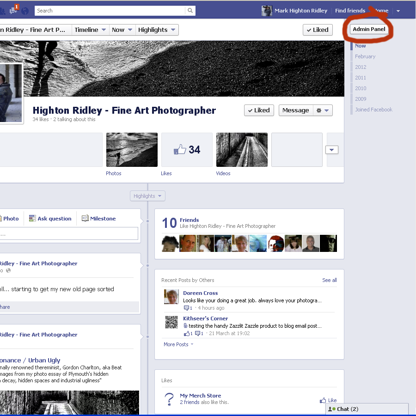Expand the Timeline dropdown
Image resolution: width=416 pixels, height=416 pixels.
point(90,30)
